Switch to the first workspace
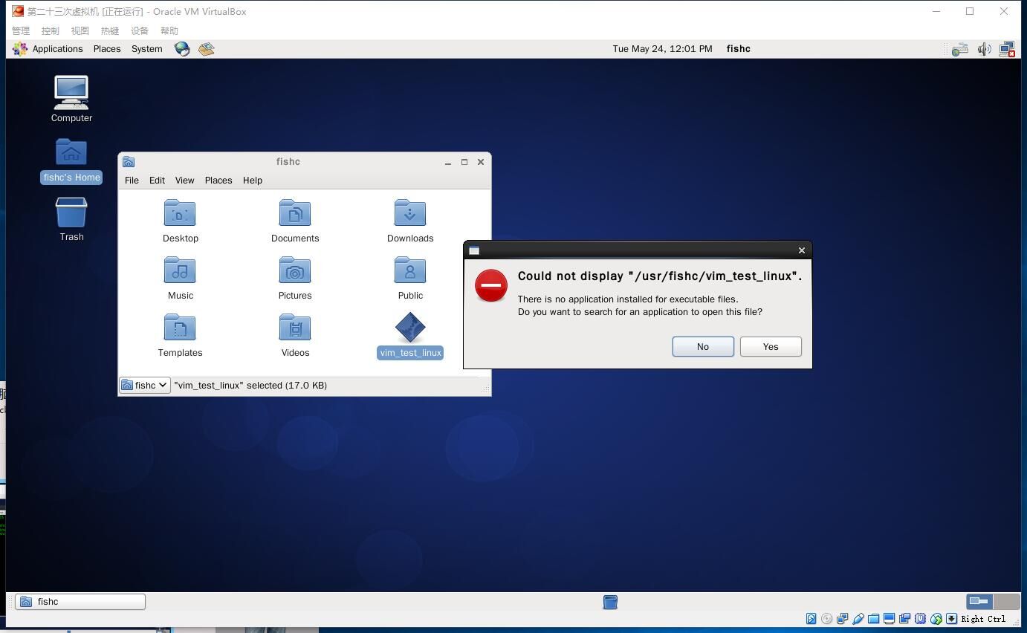1027x633 pixels. click(x=979, y=602)
